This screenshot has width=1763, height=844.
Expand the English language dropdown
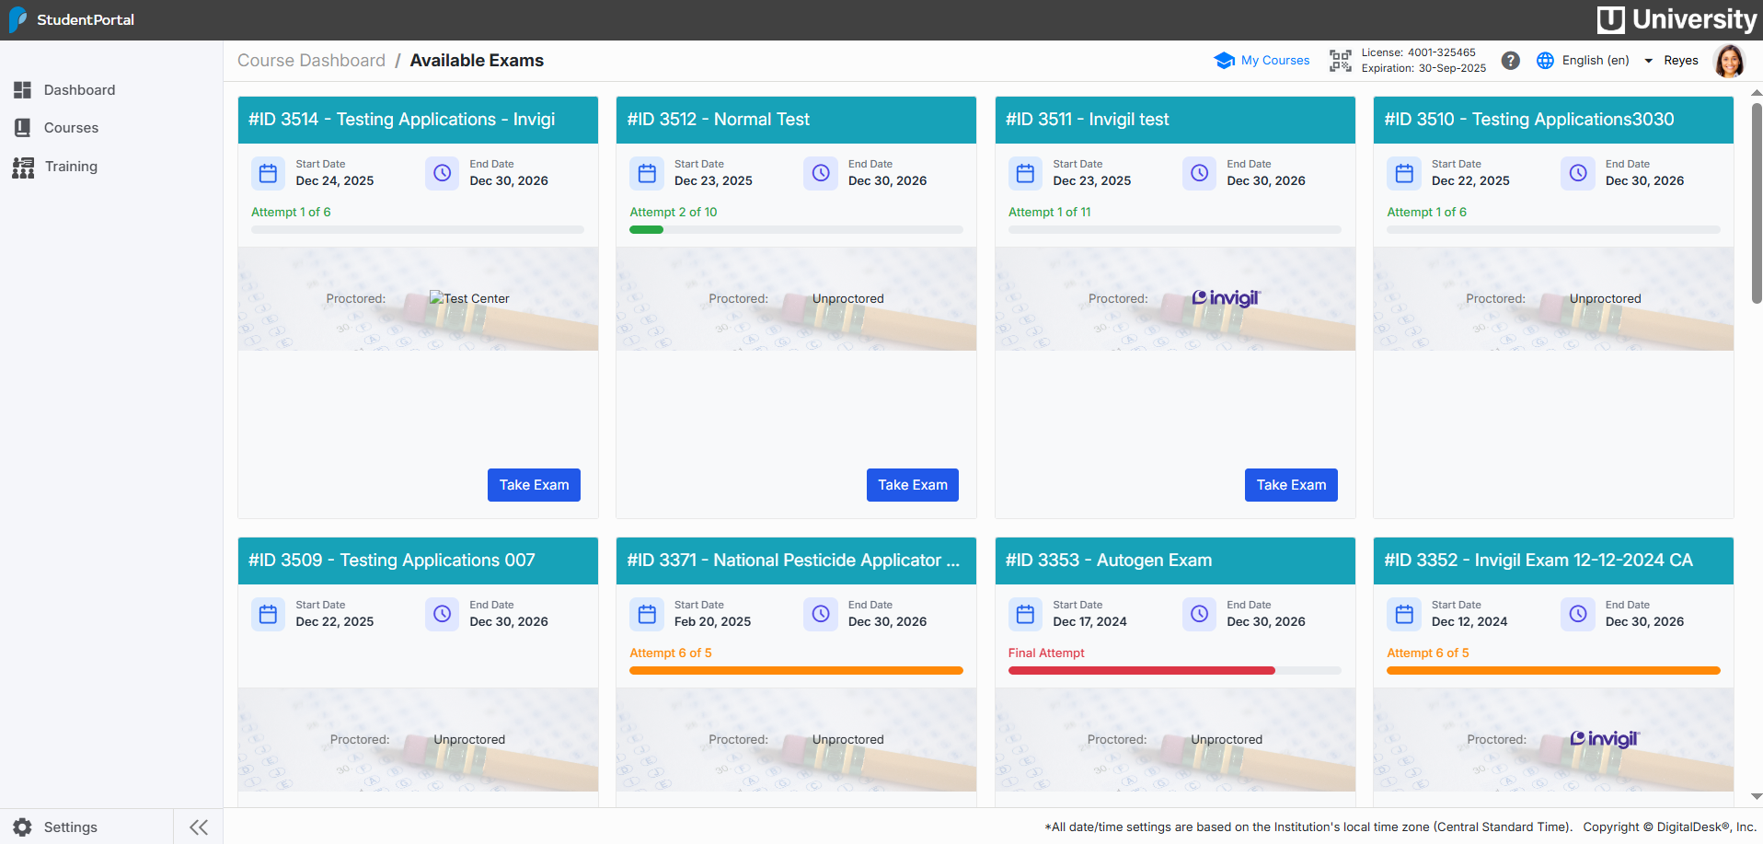(1648, 61)
